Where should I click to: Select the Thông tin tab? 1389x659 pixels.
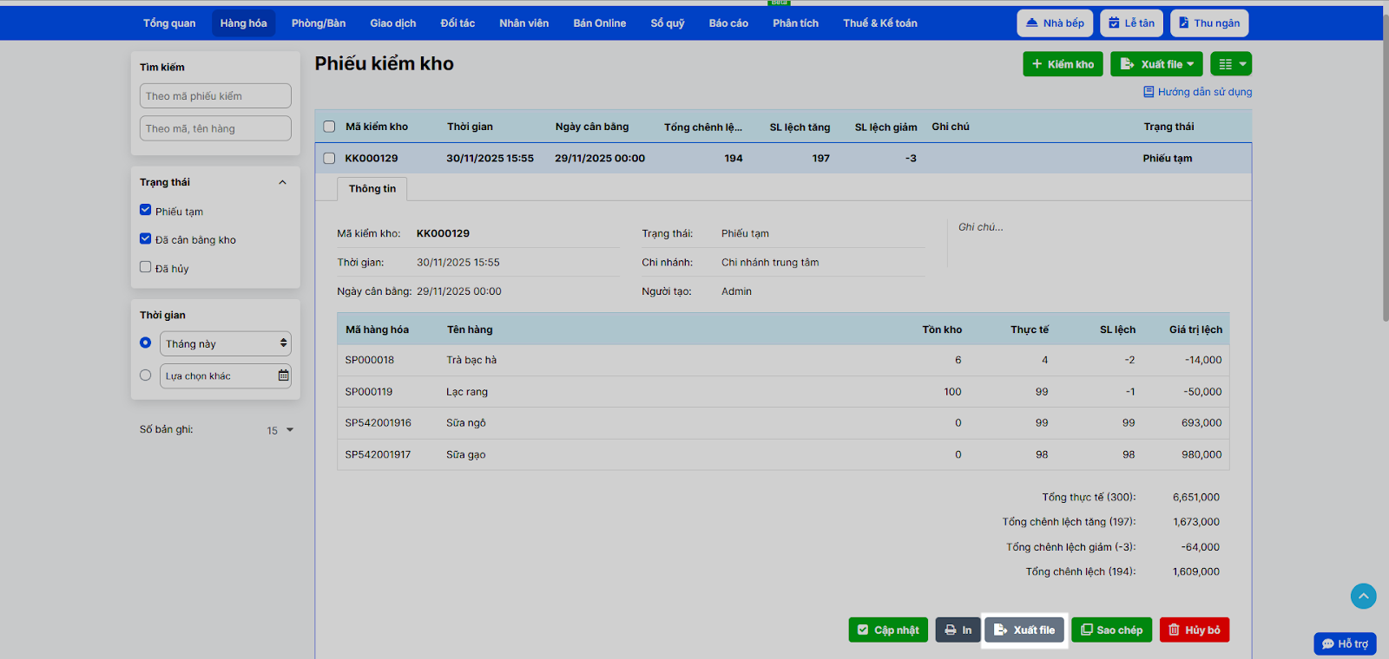[x=372, y=189]
